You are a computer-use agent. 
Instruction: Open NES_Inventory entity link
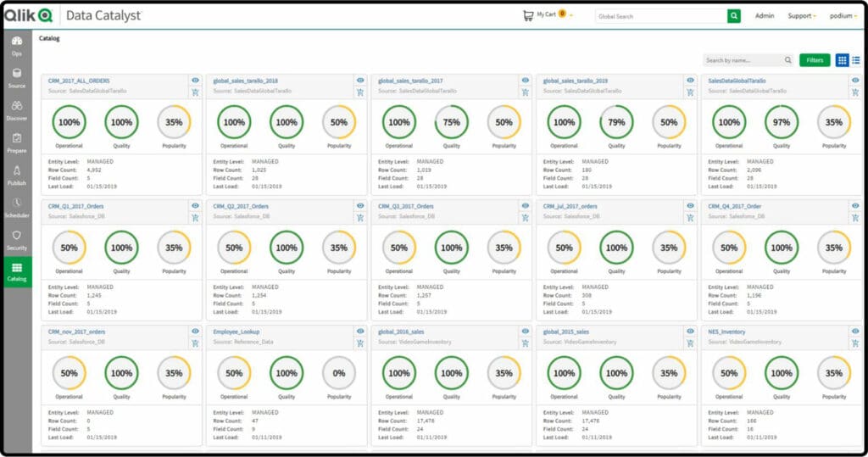pyautogui.click(x=726, y=332)
